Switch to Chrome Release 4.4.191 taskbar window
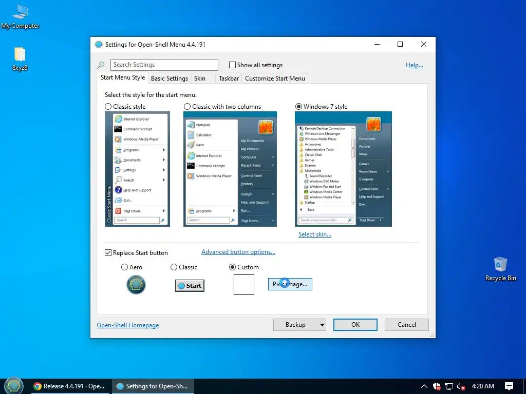Viewport: 526px width, 394px height. click(70, 386)
